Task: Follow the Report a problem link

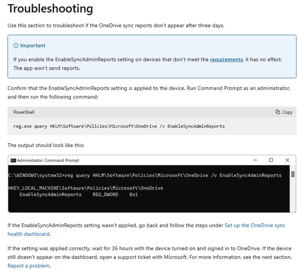Action: (x=28, y=266)
